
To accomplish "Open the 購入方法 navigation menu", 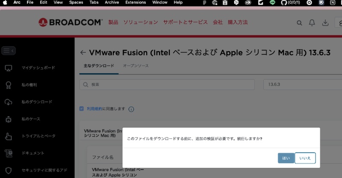I will coord(238,22).
